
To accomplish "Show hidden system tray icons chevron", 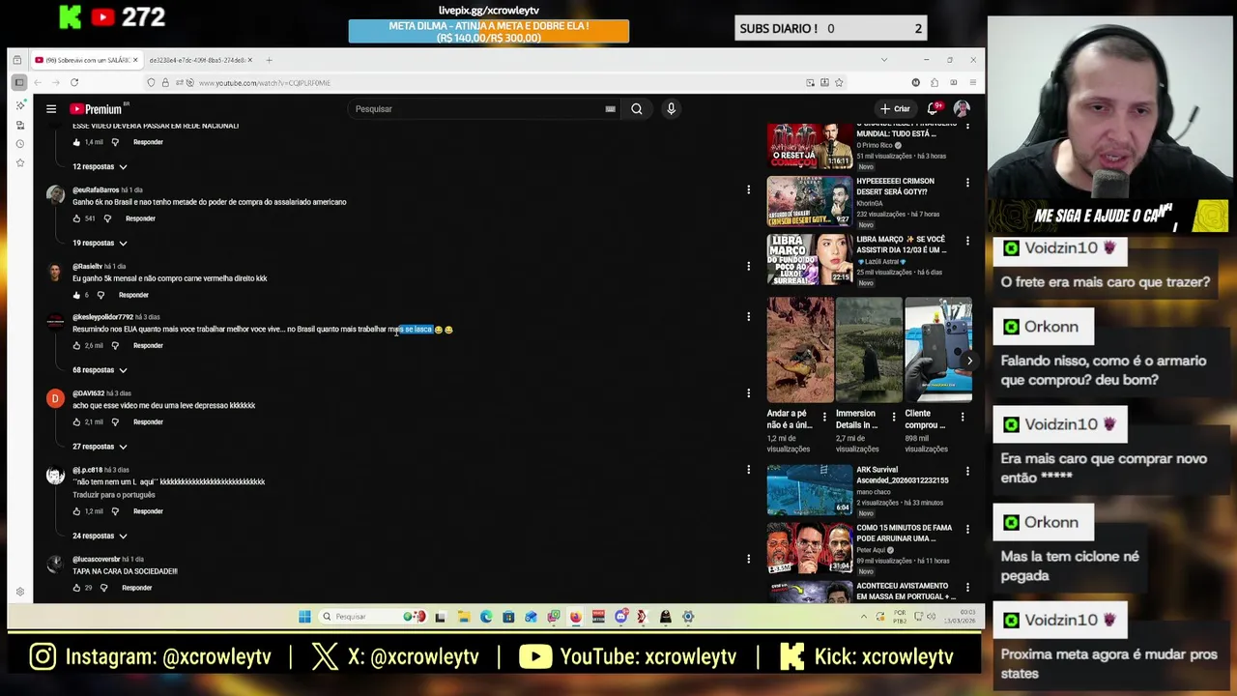I will point(863,617).
